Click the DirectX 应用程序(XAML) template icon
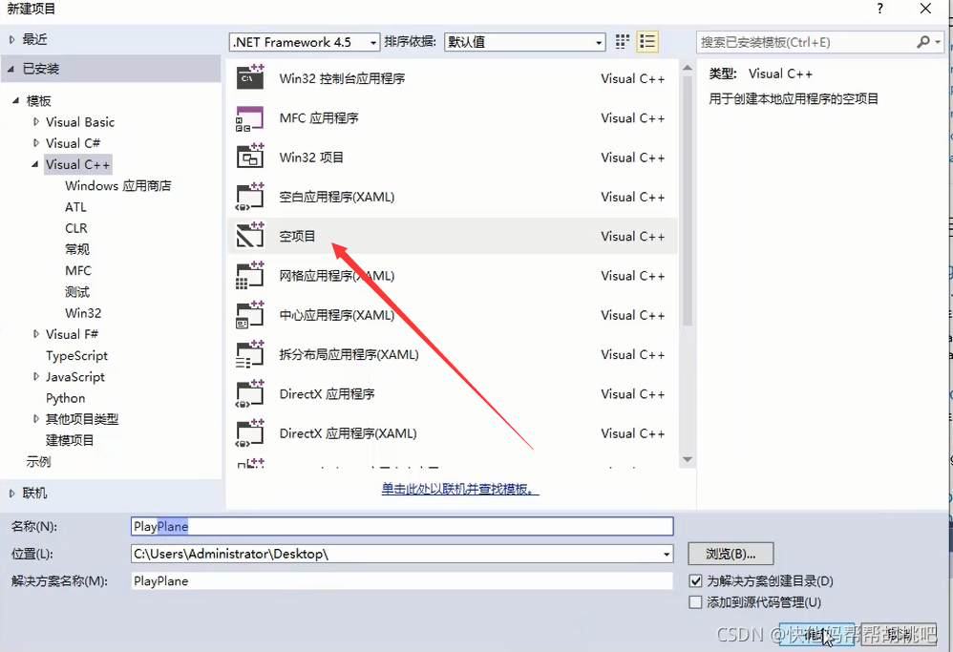 coord(250,433)
